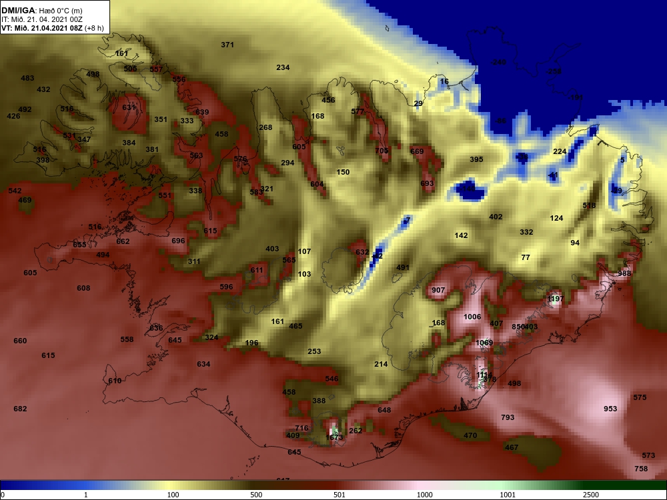Click the map value 546
This screenshot has height=500, width=667.
pos(331,379)
